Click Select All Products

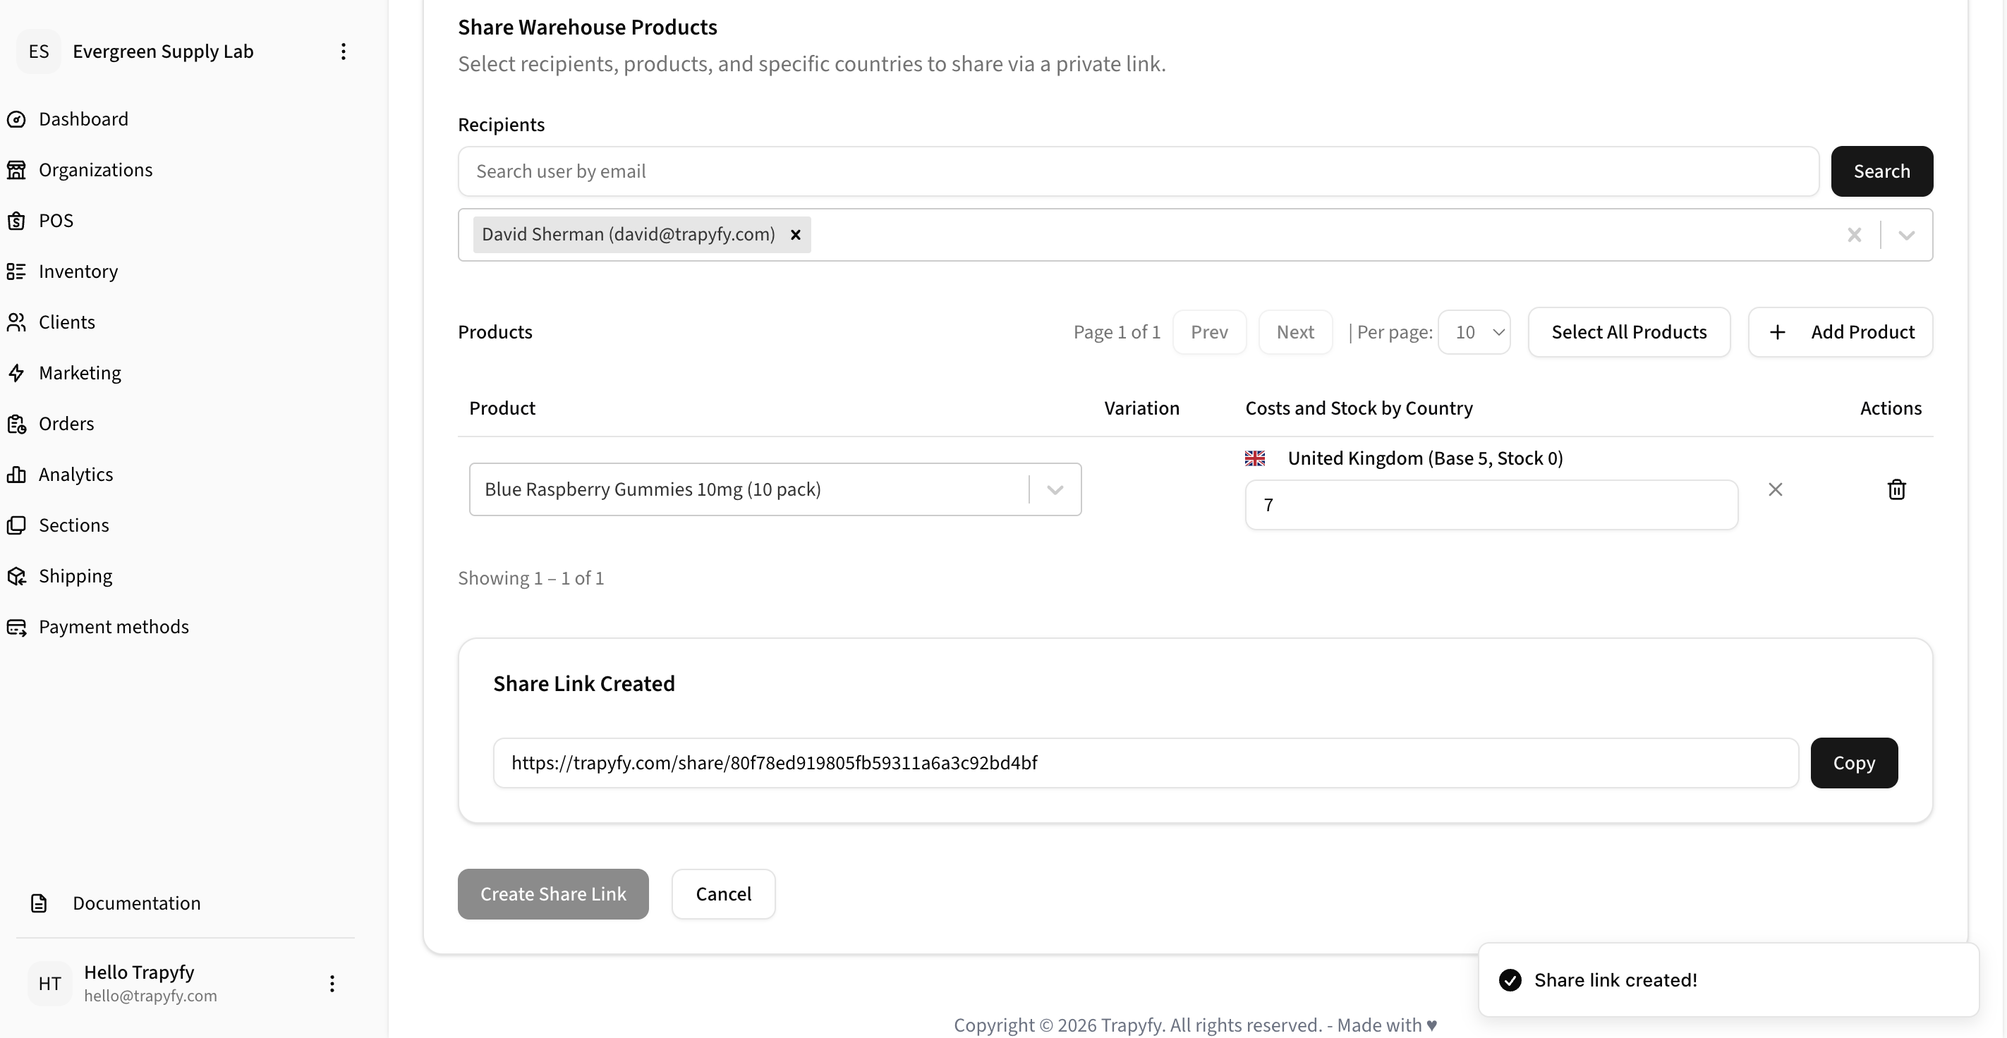click(x=1628, y=333)
